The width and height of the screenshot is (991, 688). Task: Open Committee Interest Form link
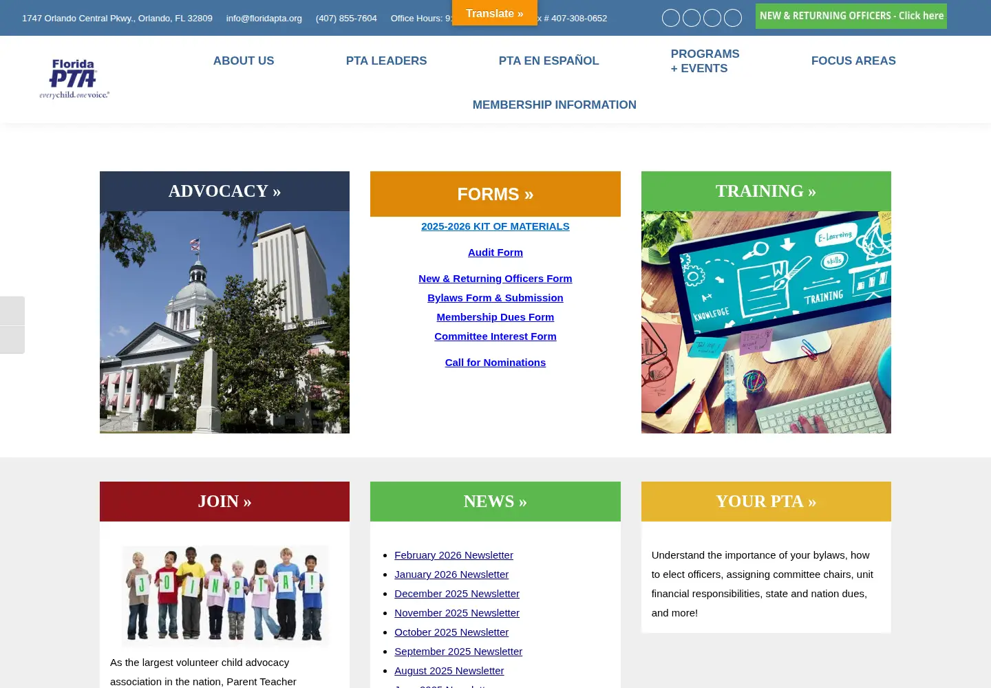click(495, 336)
